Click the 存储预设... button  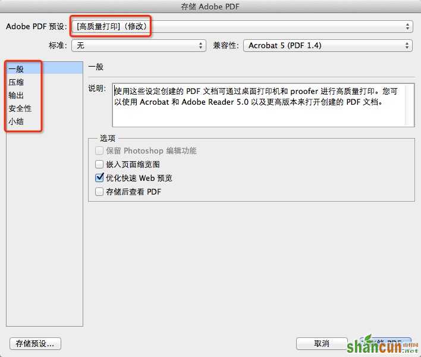click(x=35, y=343)
